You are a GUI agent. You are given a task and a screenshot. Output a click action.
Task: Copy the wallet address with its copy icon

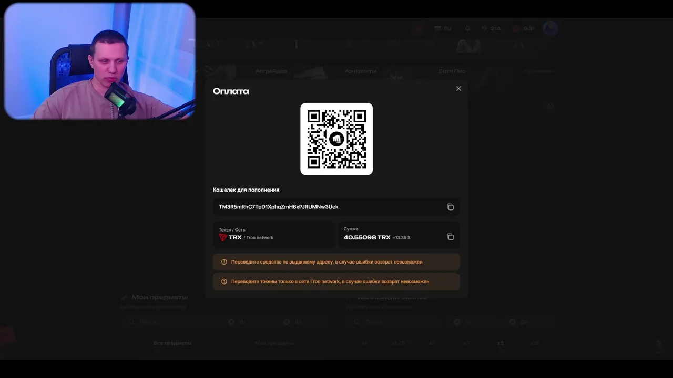pos(450,207)
